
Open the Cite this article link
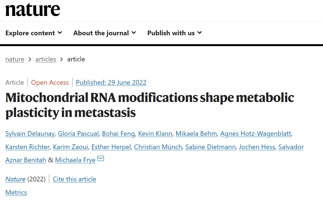point(74,179)
